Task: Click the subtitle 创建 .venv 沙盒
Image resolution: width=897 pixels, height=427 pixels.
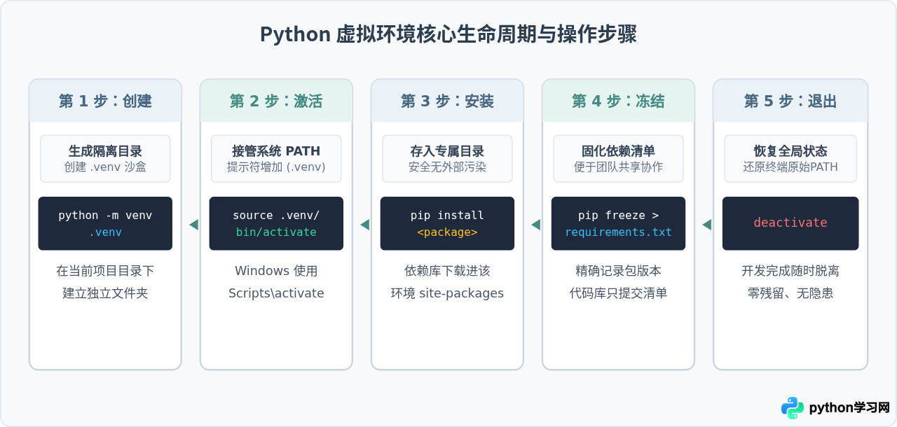Action: [x=105, y=167]
